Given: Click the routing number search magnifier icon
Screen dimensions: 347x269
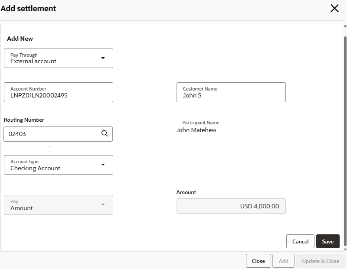Looking at the screenshot, I should click(104, 134).
